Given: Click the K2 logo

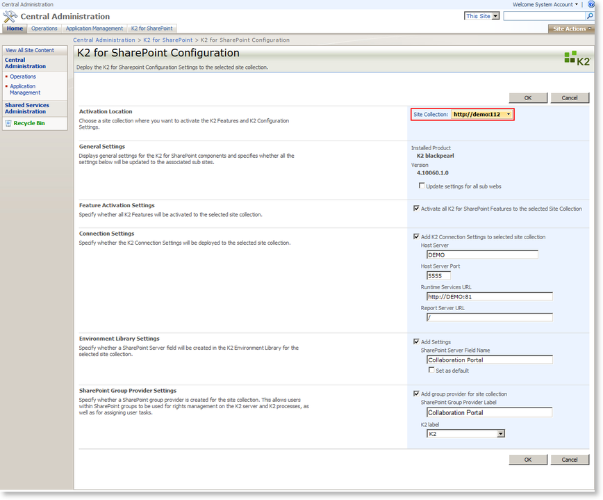Looking at the screenshot, I should [x=577, y=58].
